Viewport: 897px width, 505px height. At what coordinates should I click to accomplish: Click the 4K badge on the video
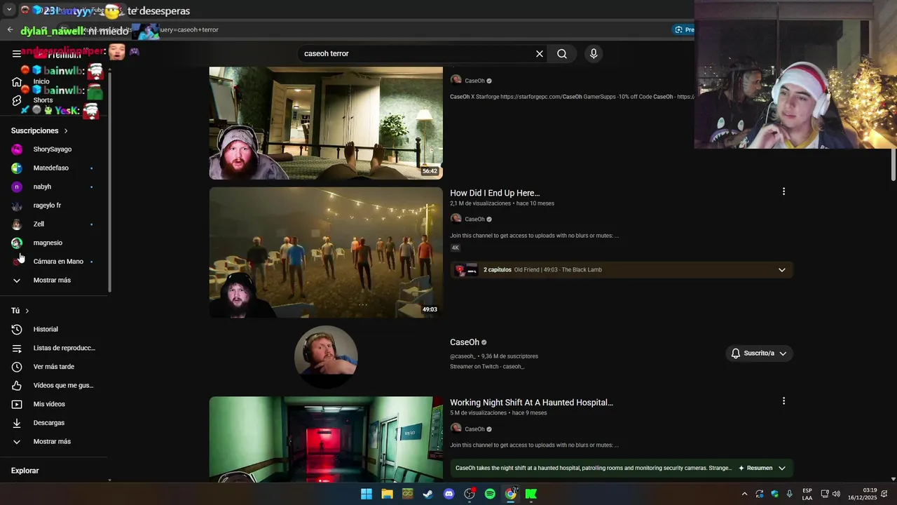[x=456, y=248]
